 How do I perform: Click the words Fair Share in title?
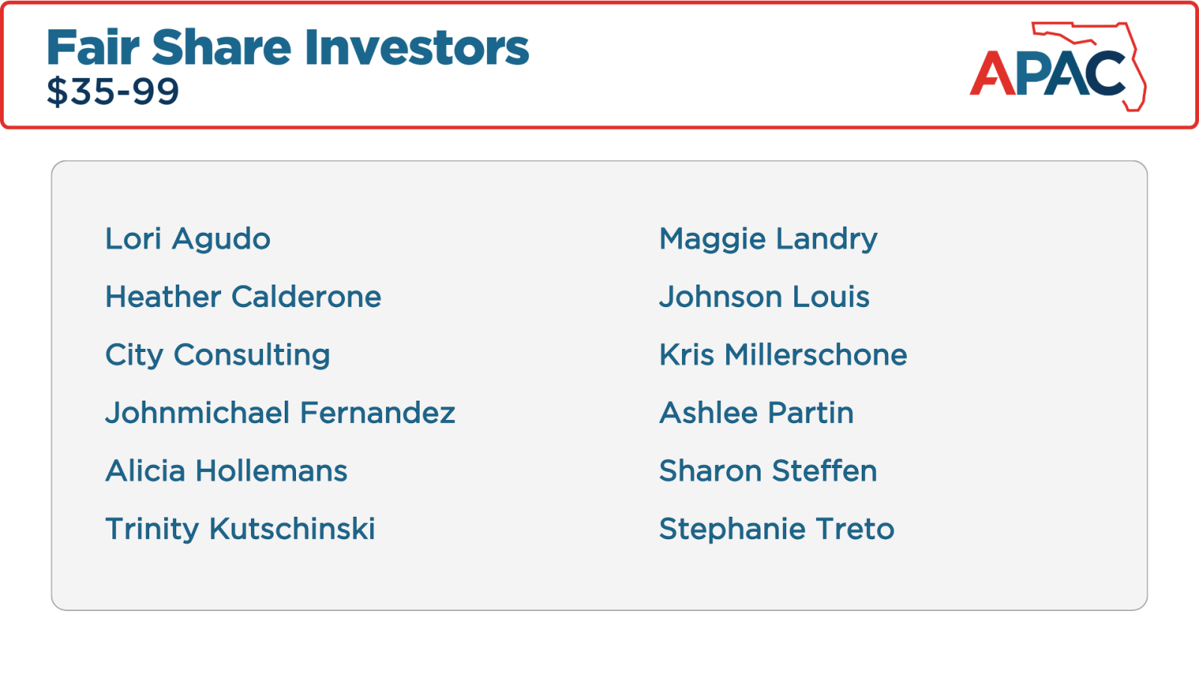pos(169,48)
